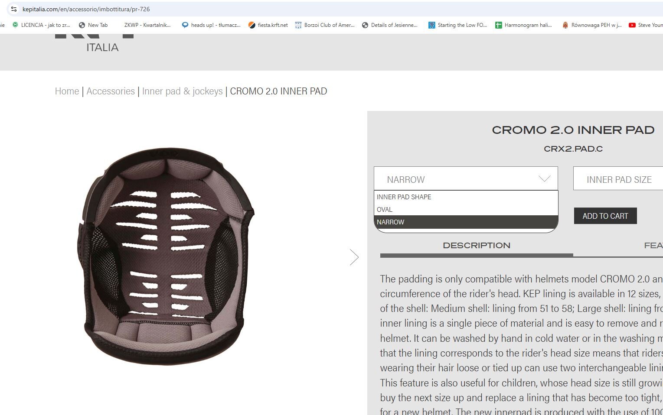Open the Harmonogram hali bookmark
The height and width of the screenshot is (415, 663).
pos(523,25)
